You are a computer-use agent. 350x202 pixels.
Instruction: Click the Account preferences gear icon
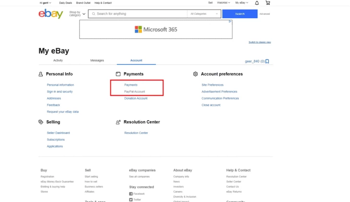click(x=195, y=74)
